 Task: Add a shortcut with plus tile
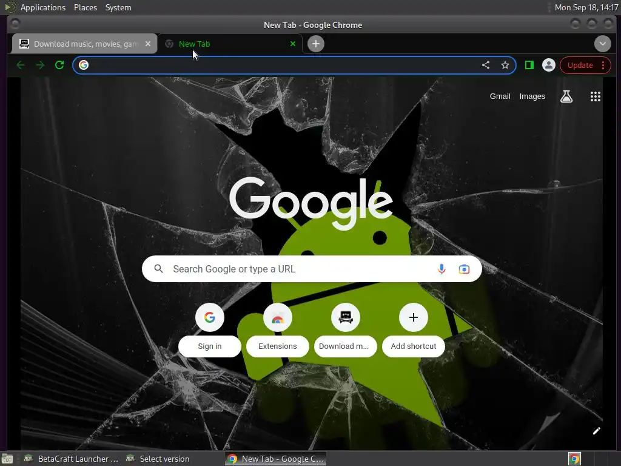[414, 317]
